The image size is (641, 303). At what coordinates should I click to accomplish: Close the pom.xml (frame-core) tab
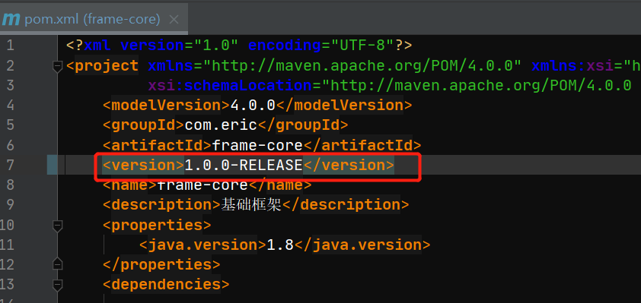pos(174,20)
